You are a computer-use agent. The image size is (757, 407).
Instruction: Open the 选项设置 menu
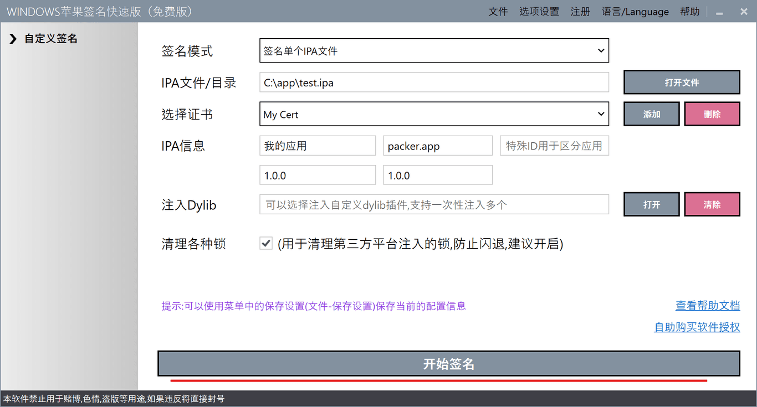click(x=539, y=12)
